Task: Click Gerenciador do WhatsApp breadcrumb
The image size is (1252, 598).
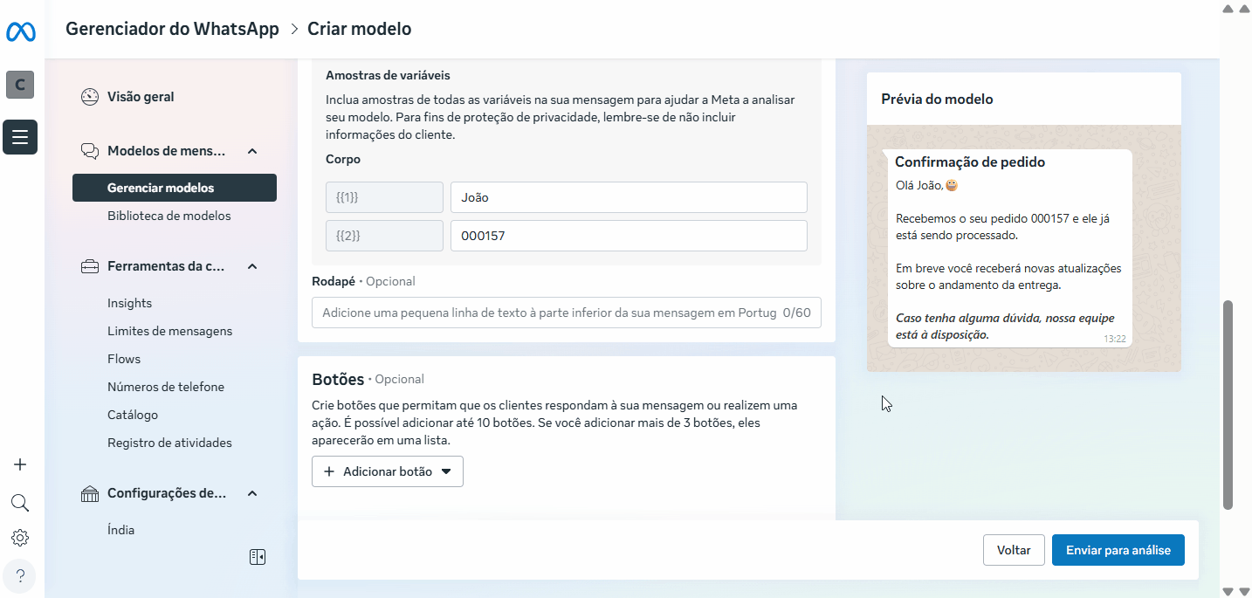Action: tap(173, 29)
